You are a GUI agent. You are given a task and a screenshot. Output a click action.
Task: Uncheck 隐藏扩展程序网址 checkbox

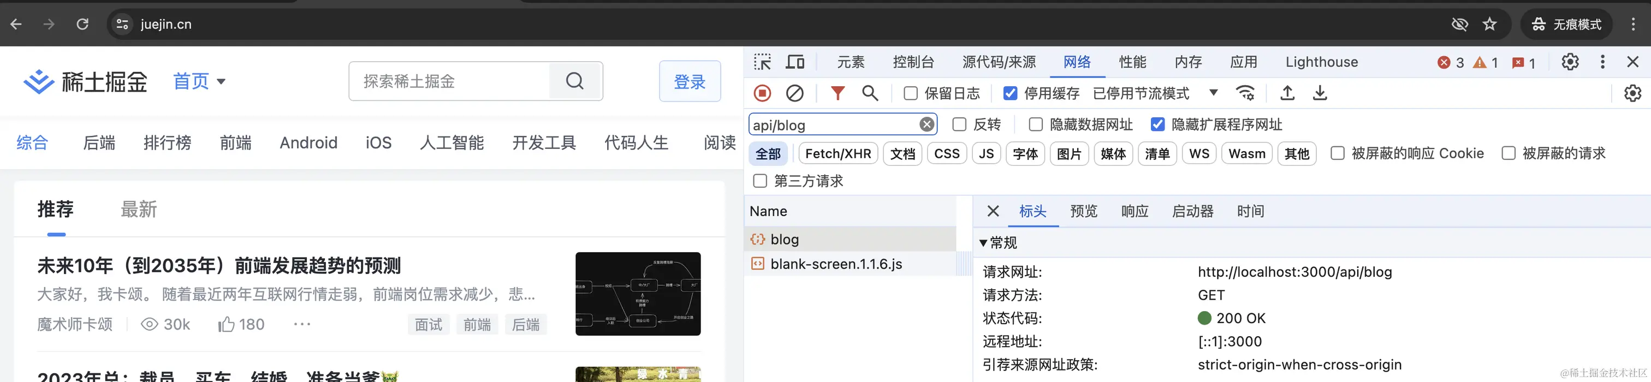[x=1157, y=124]
